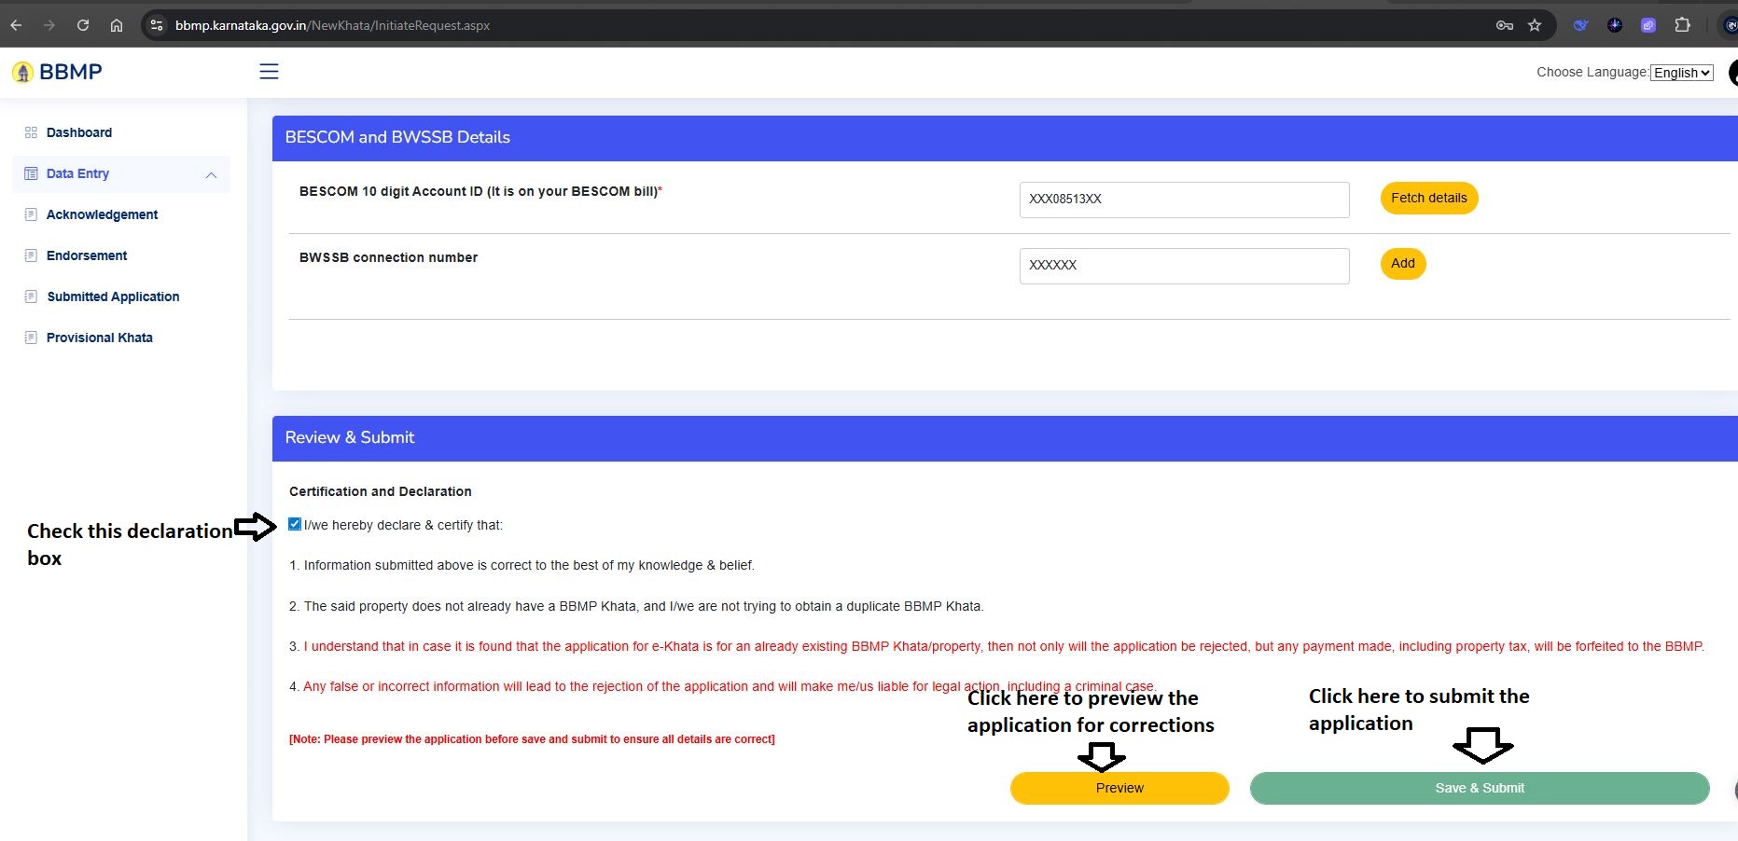Reload the page with the refresh icon
This screenshot has height=841, width=1738.
83,25
